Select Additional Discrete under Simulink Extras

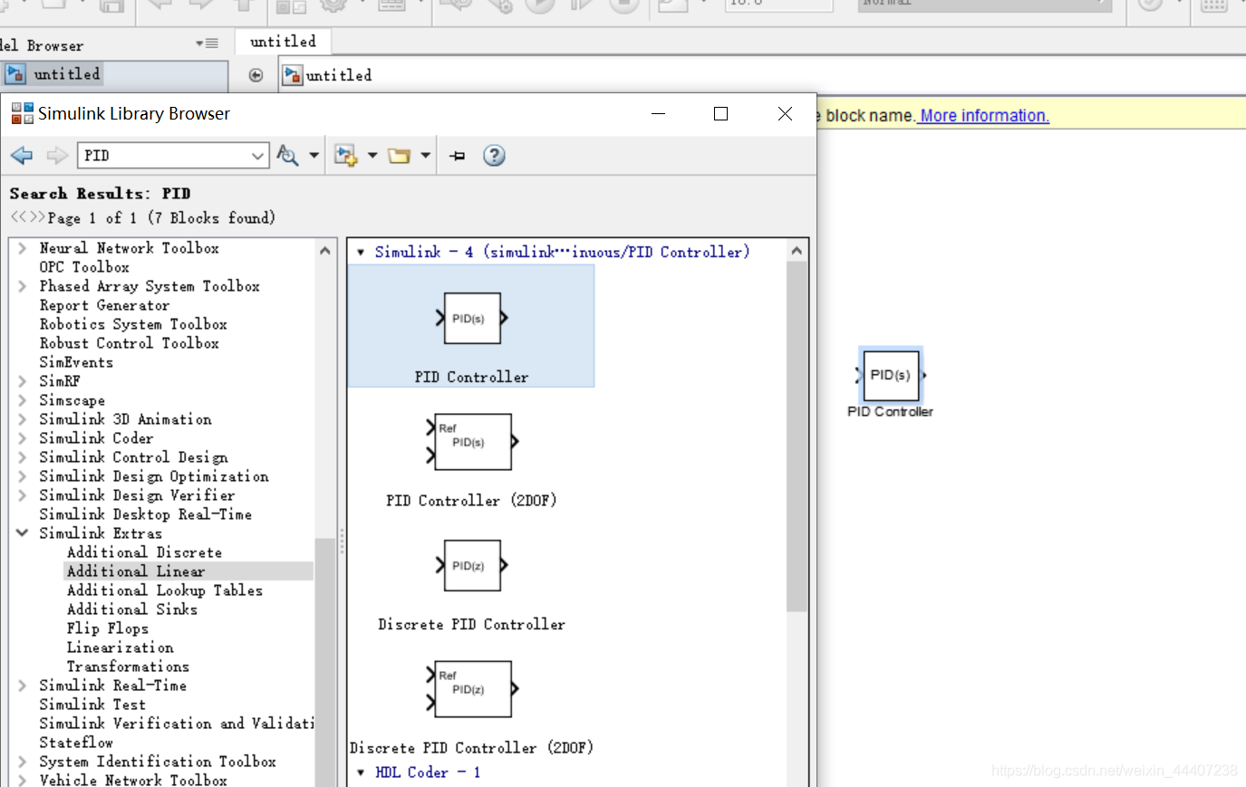pos(144,552)
